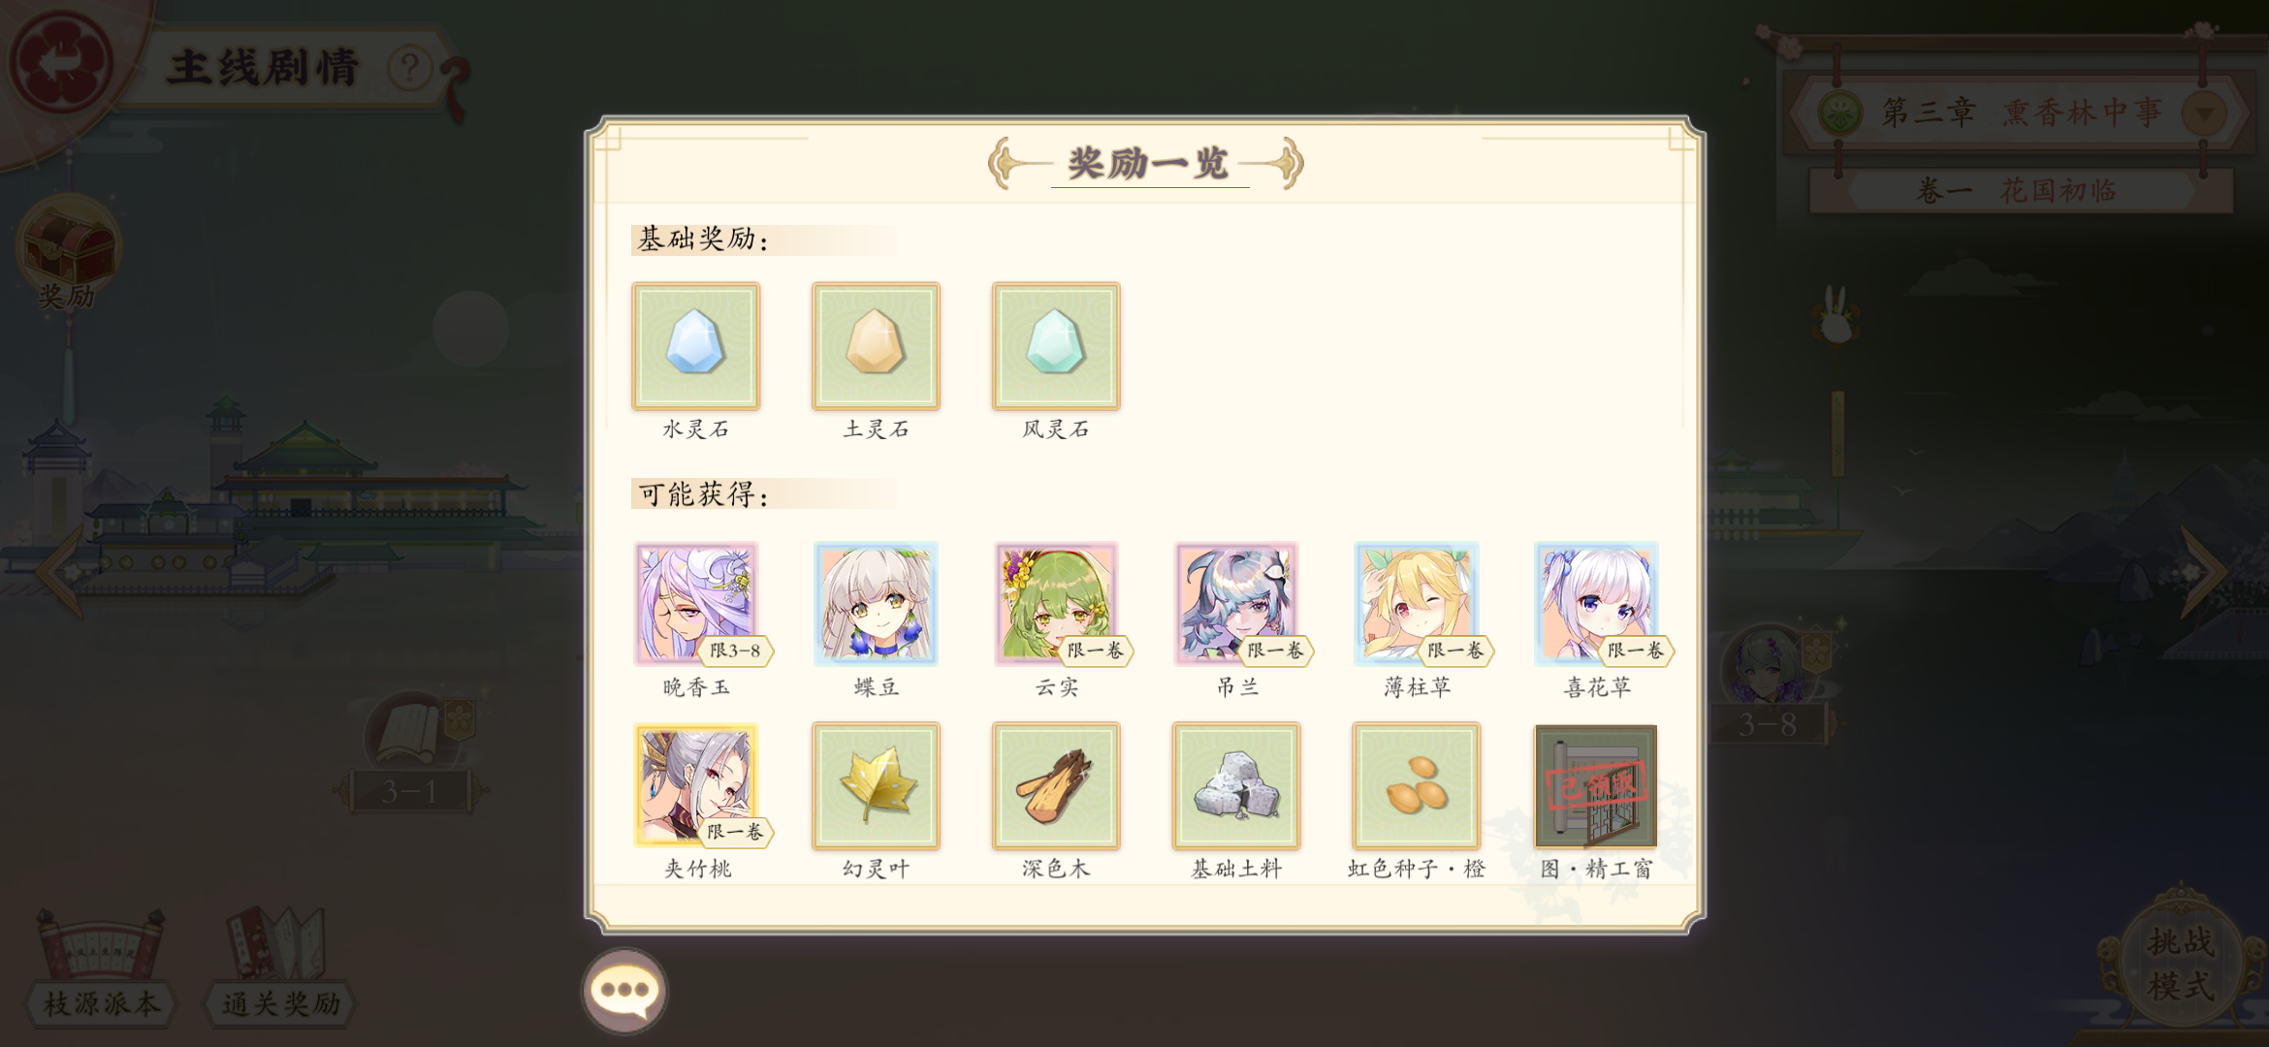Go to previous map page arrow
The image size is (2269, 1047).
coord(58,572)
